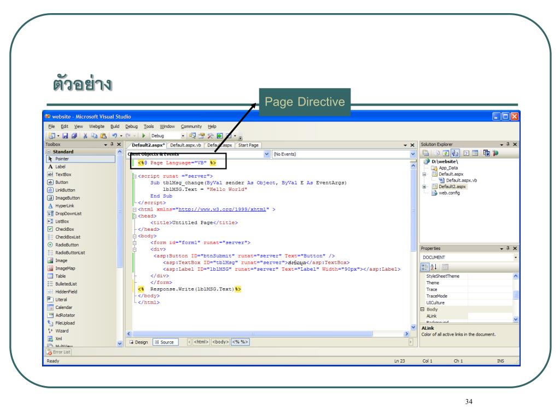This screenshot has width=560, height=420.
Task: Collapse the Standard section in Toolbox
Action: pyautogui.click(x=49, y=152)
